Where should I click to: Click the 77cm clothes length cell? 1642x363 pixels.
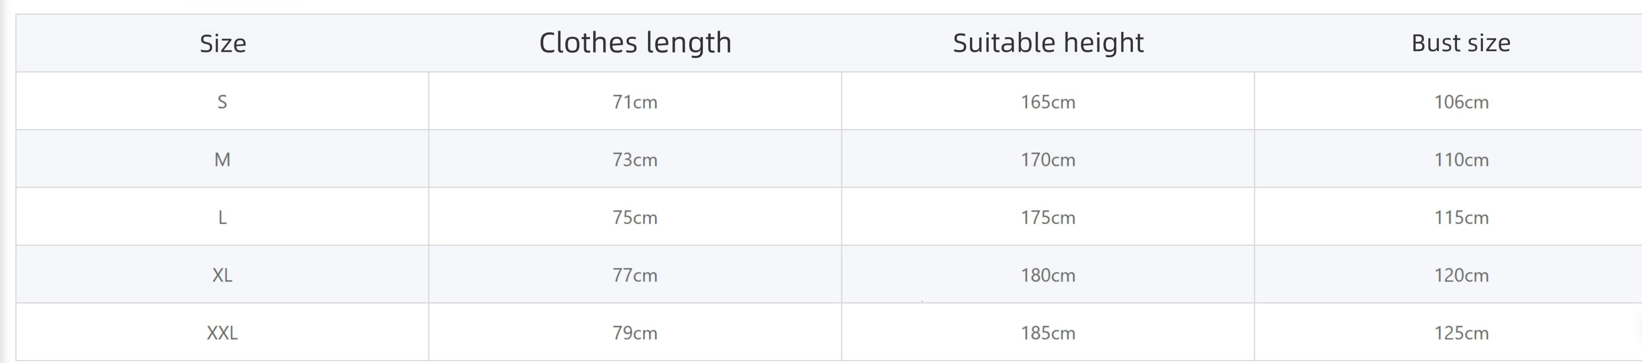coord(635,275)
